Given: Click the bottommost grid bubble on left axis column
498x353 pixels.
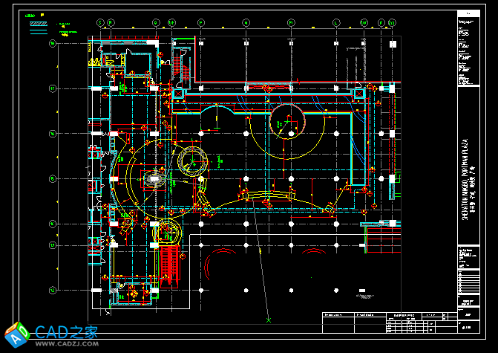Looking at the screenshot, I should (53, 289).
